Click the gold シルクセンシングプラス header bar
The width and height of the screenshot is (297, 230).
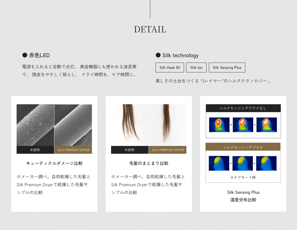coord(243,147)
